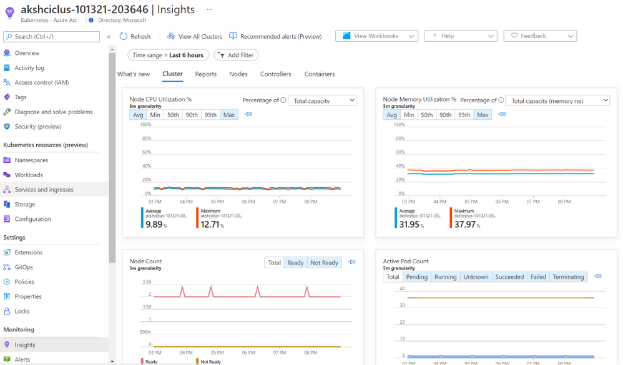623x365 pixels.
Task: Click the Refresh circular arrow icon
Action: click(x=124, y=36)
